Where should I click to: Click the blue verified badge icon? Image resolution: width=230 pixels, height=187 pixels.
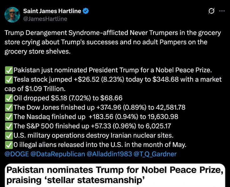coord(86,11)
